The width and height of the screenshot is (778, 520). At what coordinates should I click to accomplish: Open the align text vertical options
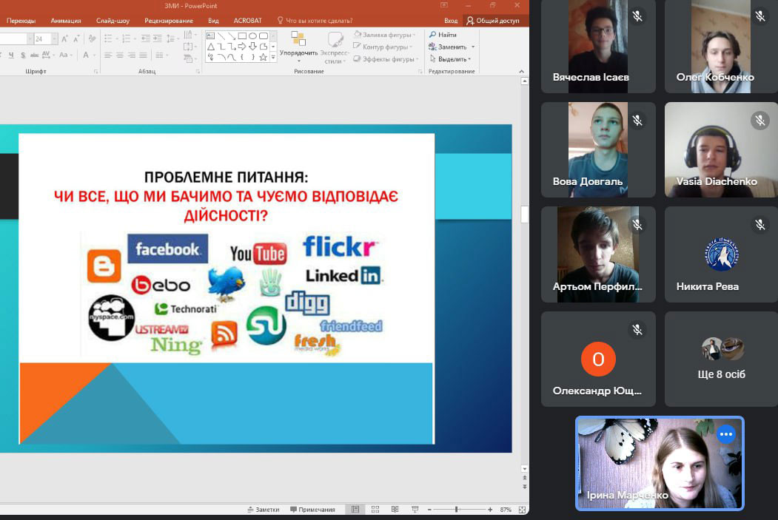(189, 47)
